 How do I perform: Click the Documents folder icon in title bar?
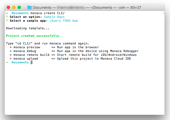coord(30,7)
